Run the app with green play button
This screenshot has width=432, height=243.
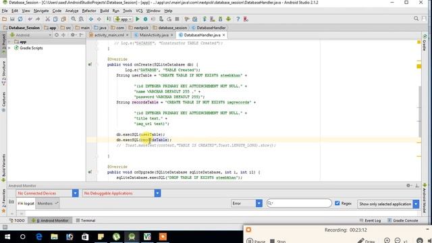point(138,19)
